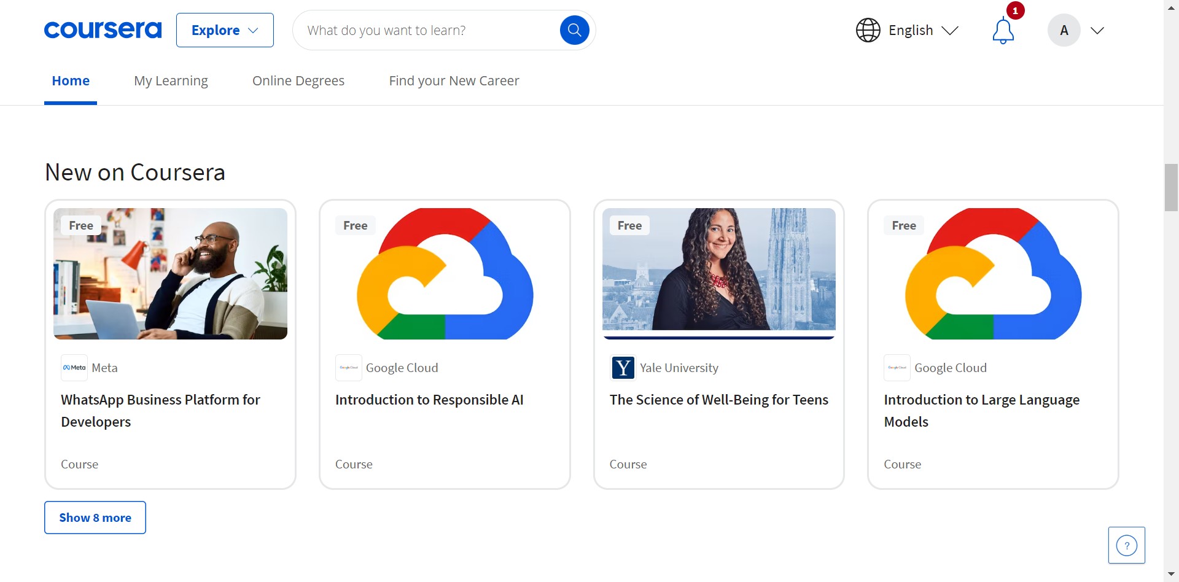Focus the 'What do you want to learn?' field
The width and height of the screenshot is (1179, 582).
click(430, 30)
